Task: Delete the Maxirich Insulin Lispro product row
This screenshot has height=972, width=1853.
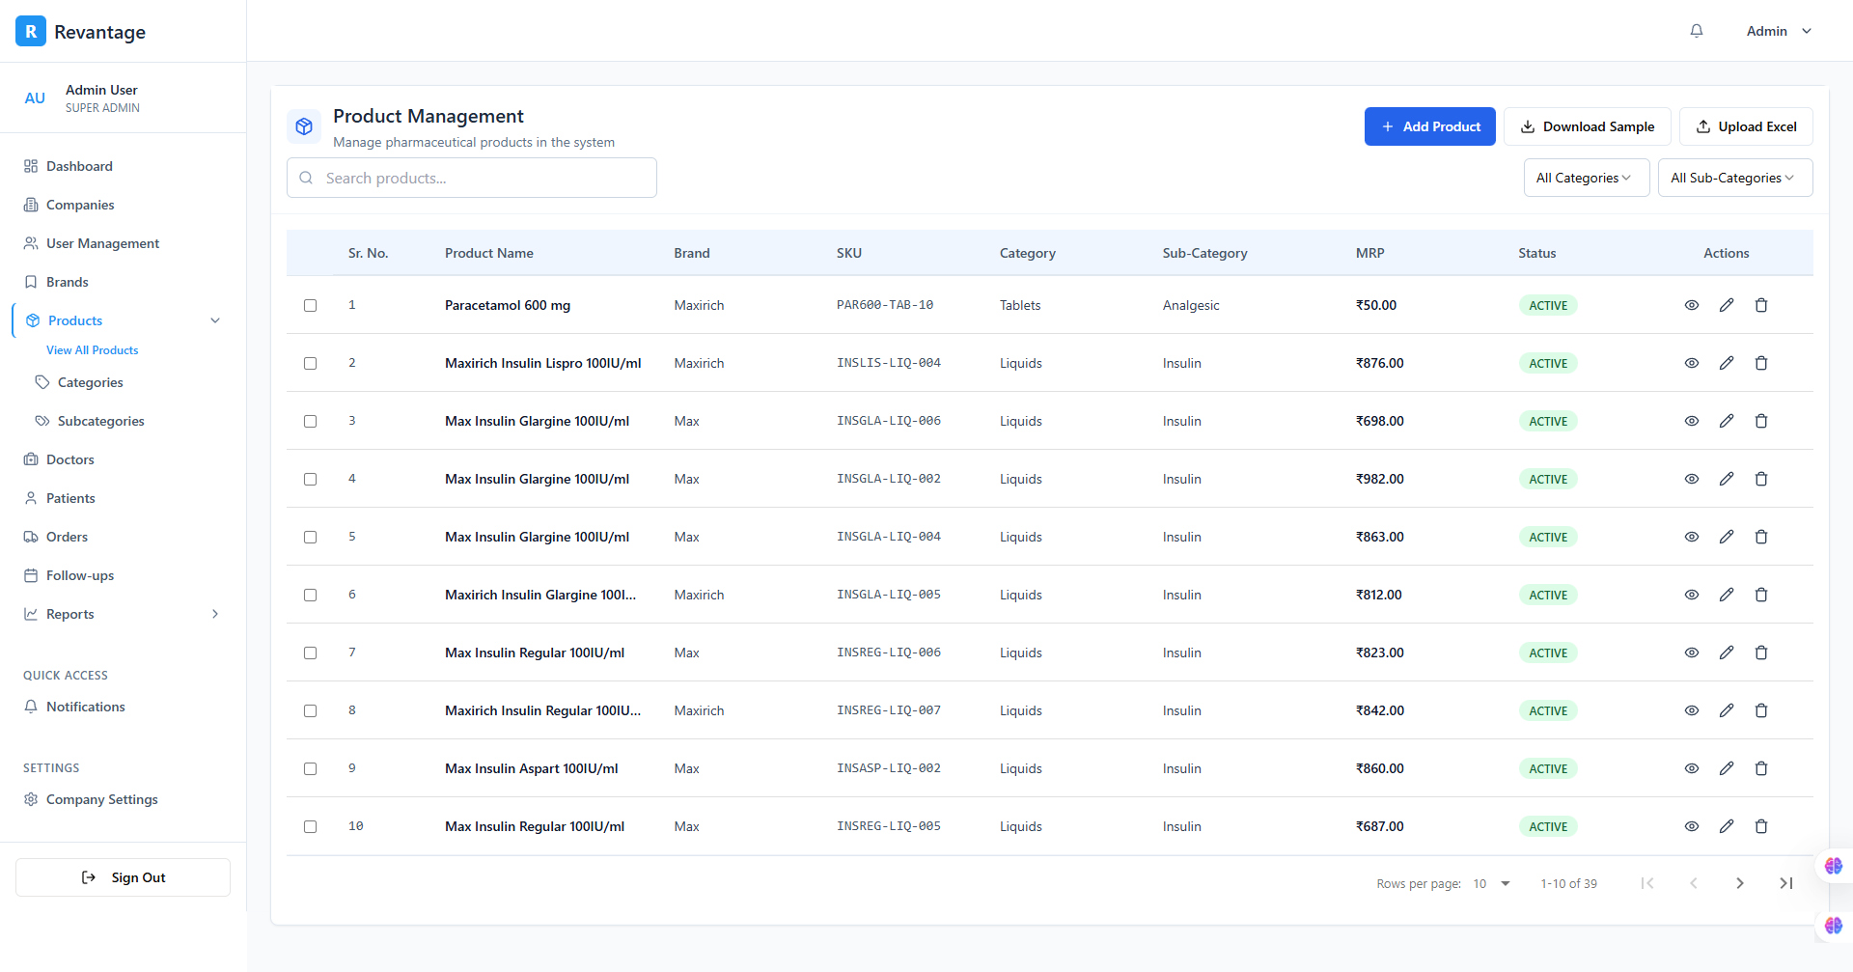Action: [1761, 363]
